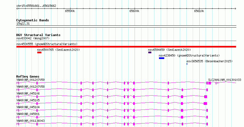Select transcript VWA9|NM_001207058
The width and height of the screenshot is (244, 127).
(30, 87)
